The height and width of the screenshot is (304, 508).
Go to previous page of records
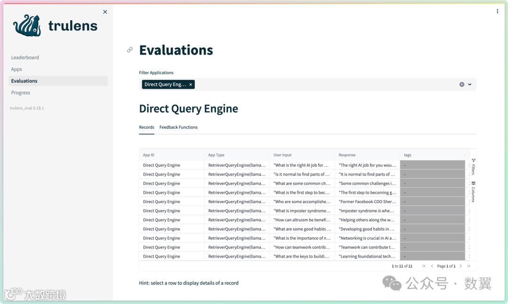tap(432, 266)
